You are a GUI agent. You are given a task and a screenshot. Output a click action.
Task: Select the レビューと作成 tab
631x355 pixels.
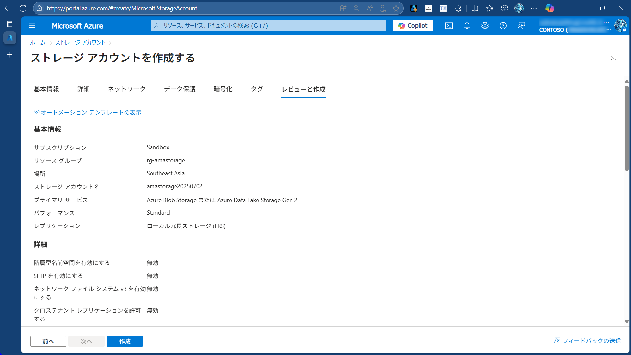(304, 89)
